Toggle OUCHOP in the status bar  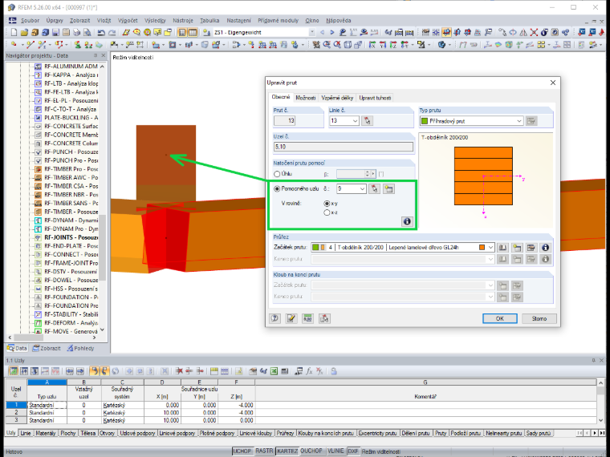click(311, 451)
